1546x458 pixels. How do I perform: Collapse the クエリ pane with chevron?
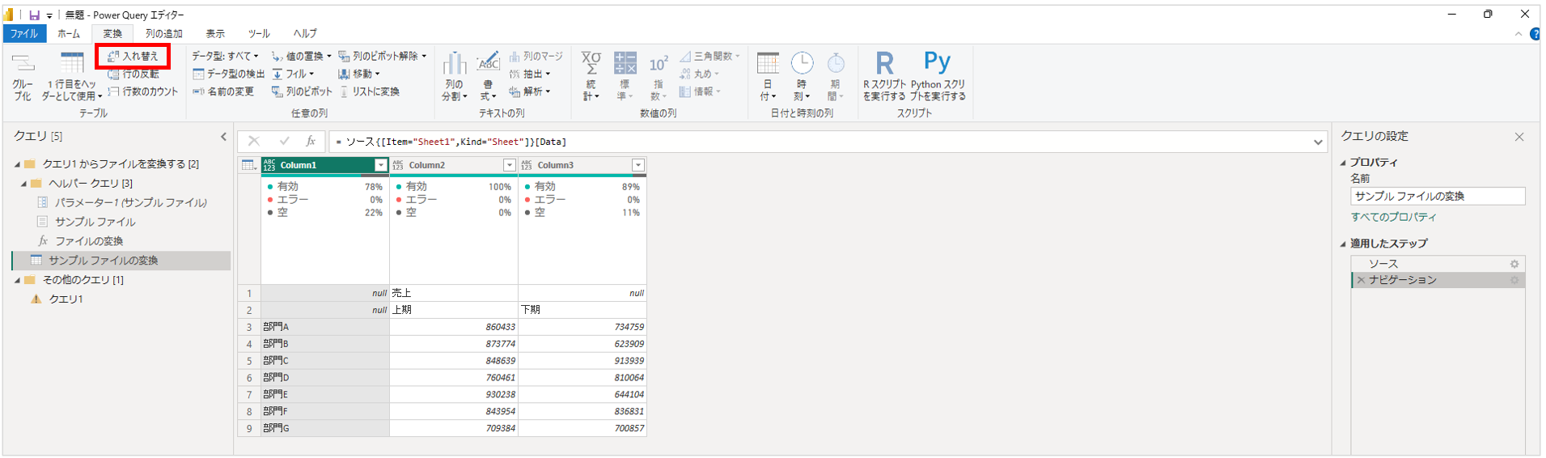click(224, 137)
